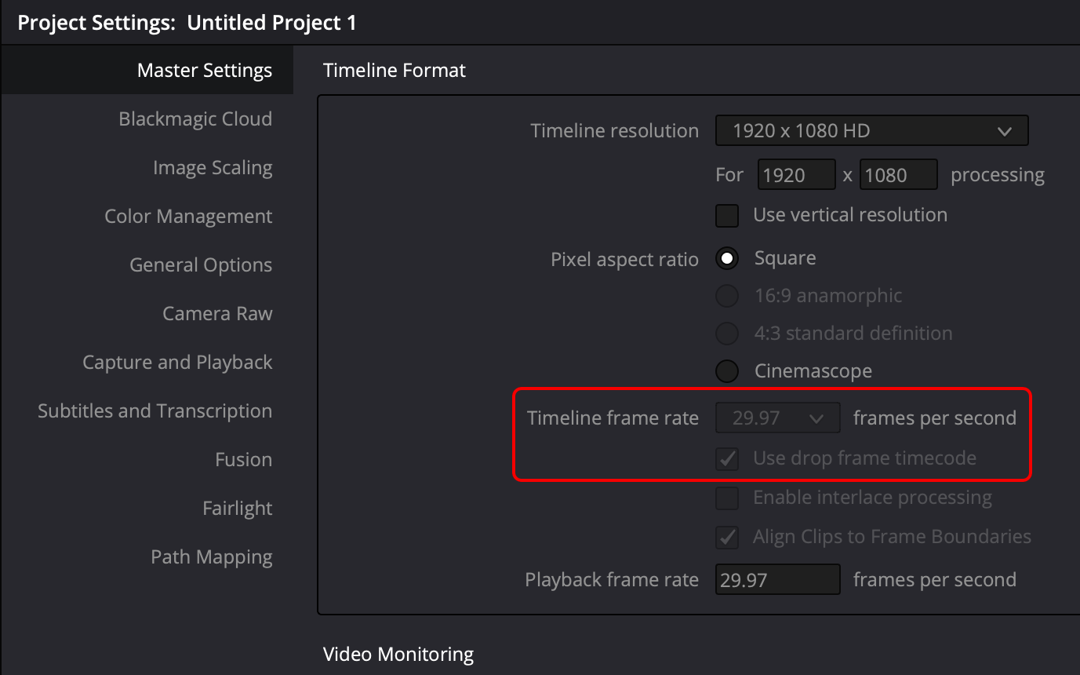Click the Playback frame rate field

(777, 580)
